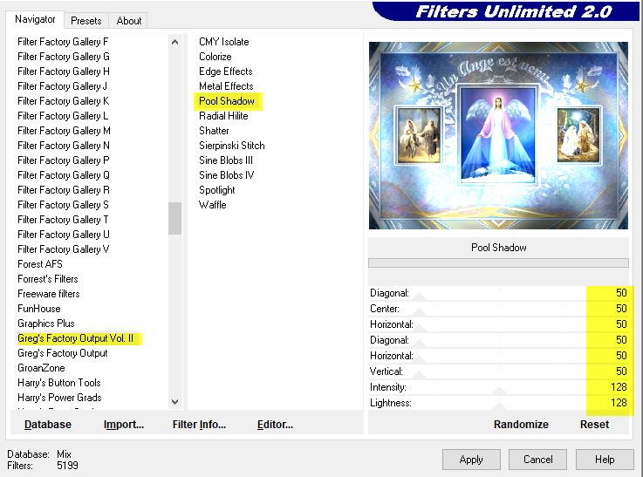Viewport: 643px width, 477px height.
Task: Open the Import... dialog
Action: (x=123, y=425)
